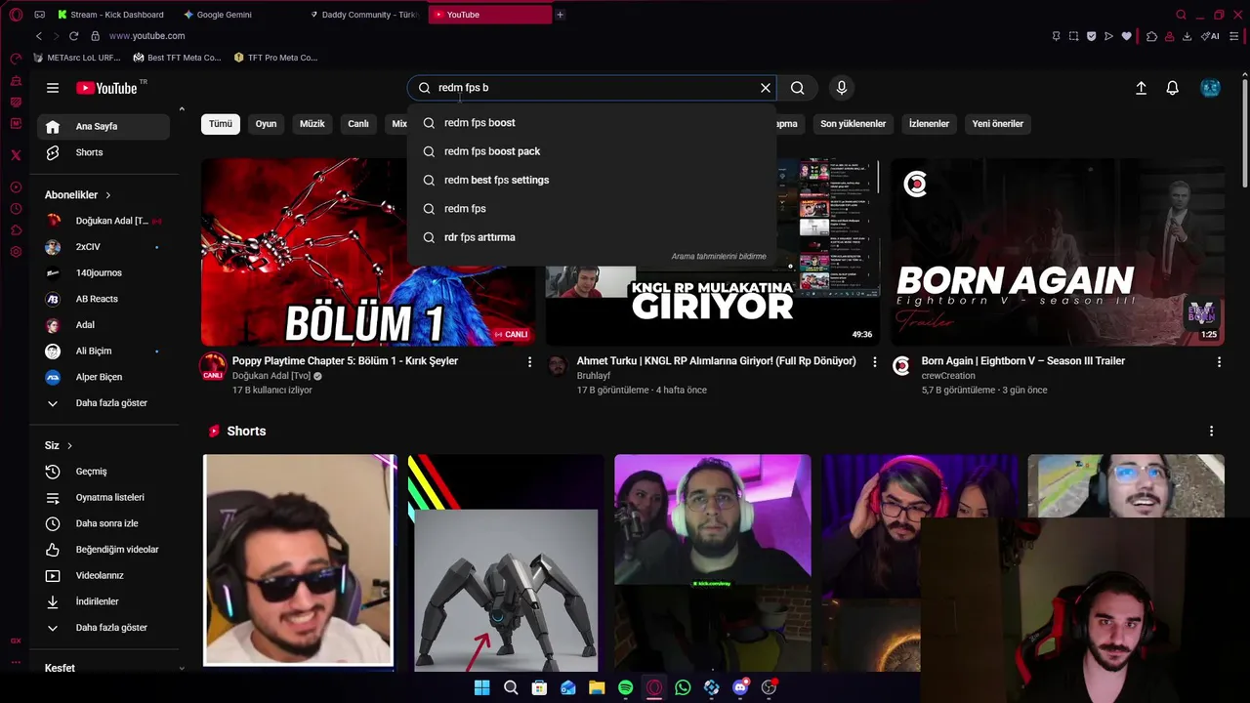Select the Son yüklenenler chip
Viewport: 1250px width, 703px height.
click(853, 124)
